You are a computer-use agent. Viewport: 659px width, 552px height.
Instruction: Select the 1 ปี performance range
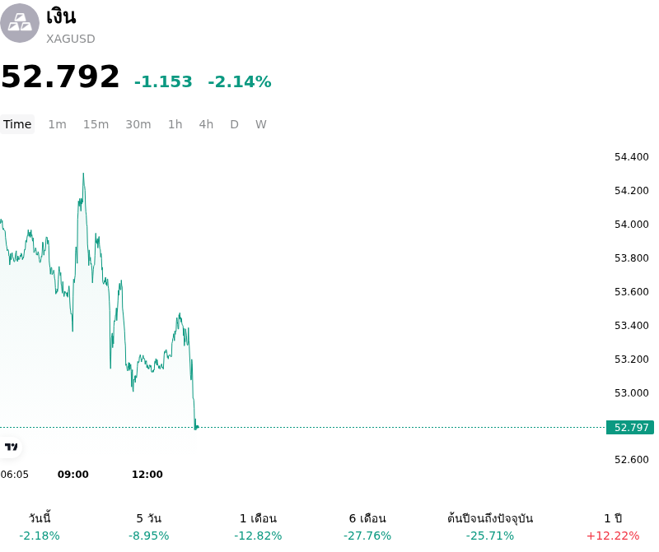point(613,526)
